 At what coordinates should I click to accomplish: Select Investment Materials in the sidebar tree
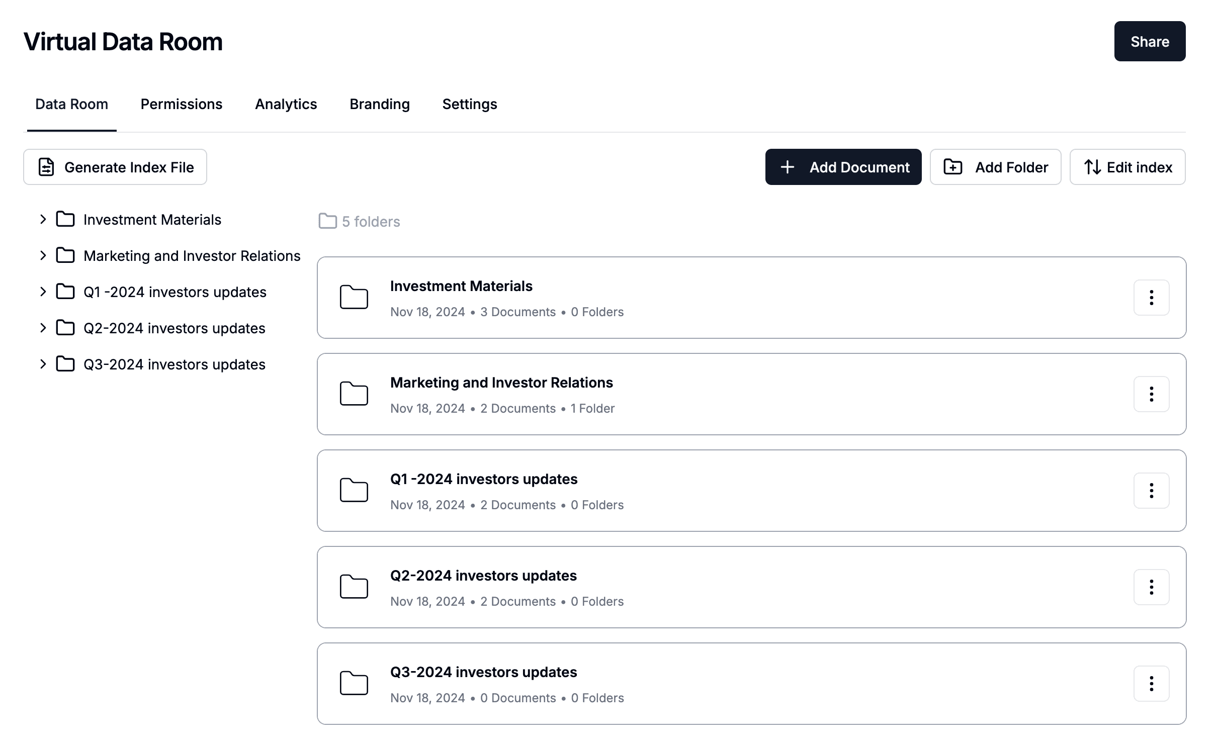click(x=152, y=220)
